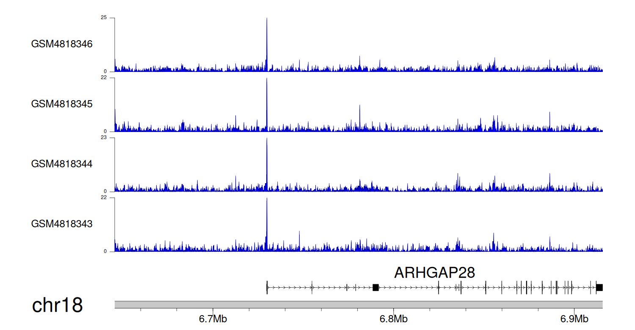This screenshot has height=330, width=635.
Task: Click the gray chromosome ideogram bar
Action: 359,305
